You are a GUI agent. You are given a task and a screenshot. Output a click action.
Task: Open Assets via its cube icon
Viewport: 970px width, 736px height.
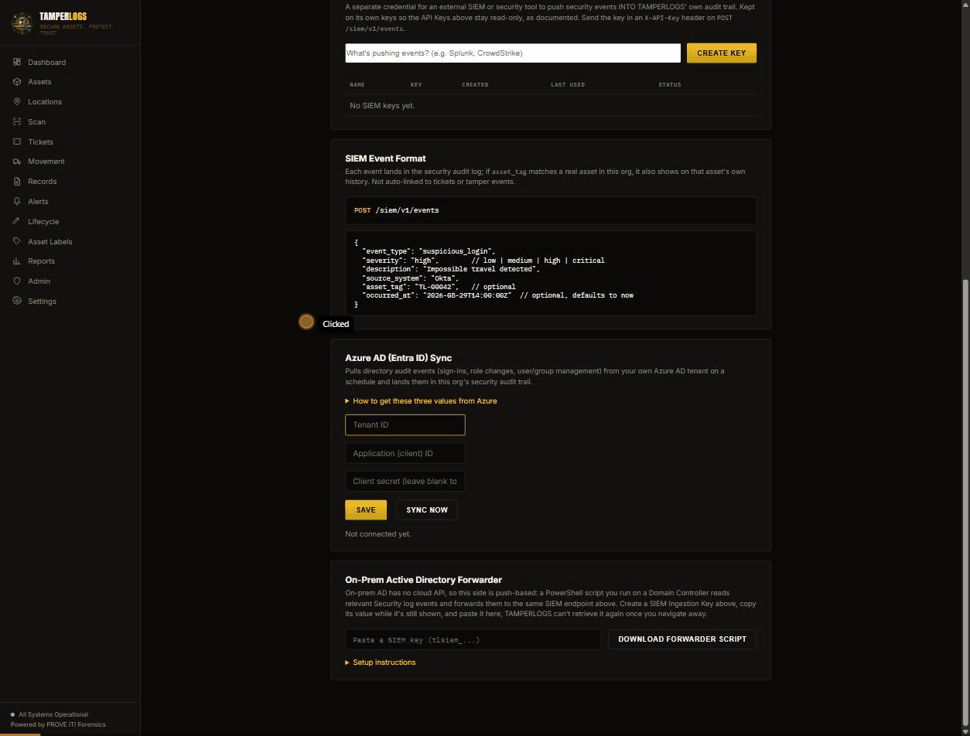(x=17, y=81)
